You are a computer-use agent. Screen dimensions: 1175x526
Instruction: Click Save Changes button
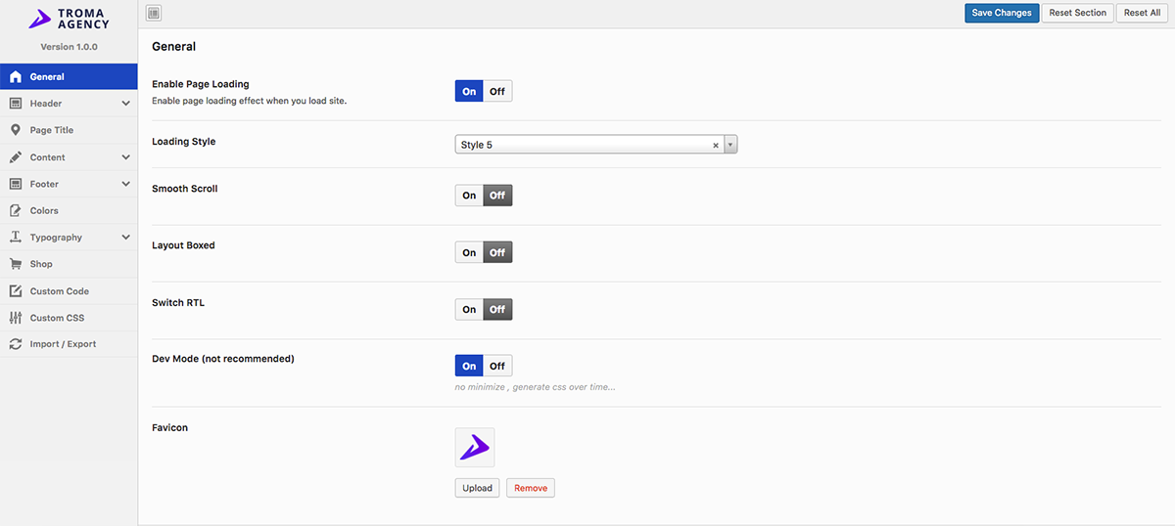[1002, 13]
